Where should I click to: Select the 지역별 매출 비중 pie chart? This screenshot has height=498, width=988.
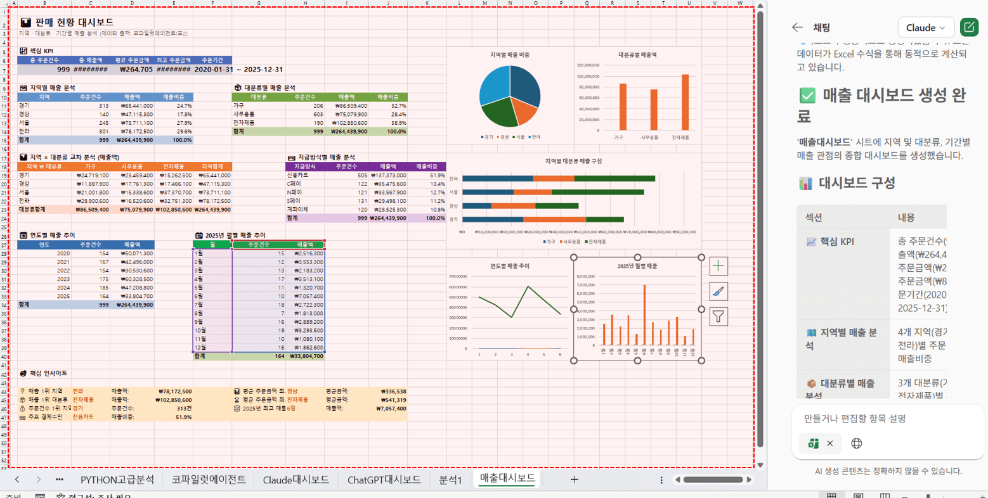(510, 95)
